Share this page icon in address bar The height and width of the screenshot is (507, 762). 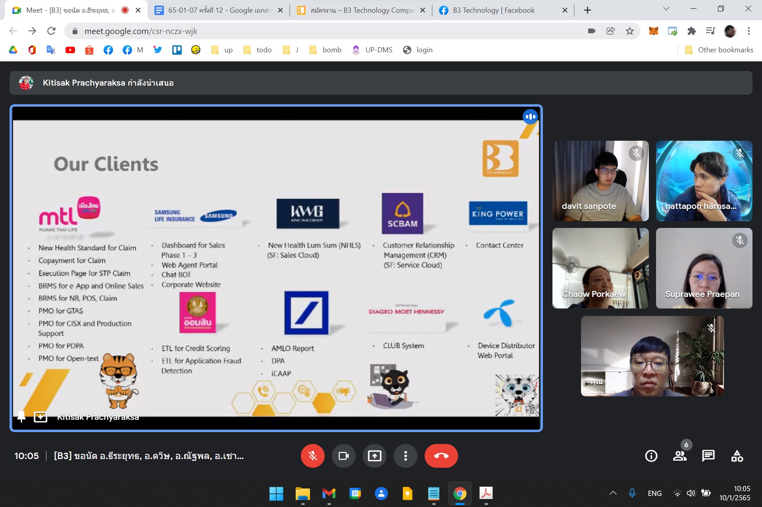coord(610,31)
